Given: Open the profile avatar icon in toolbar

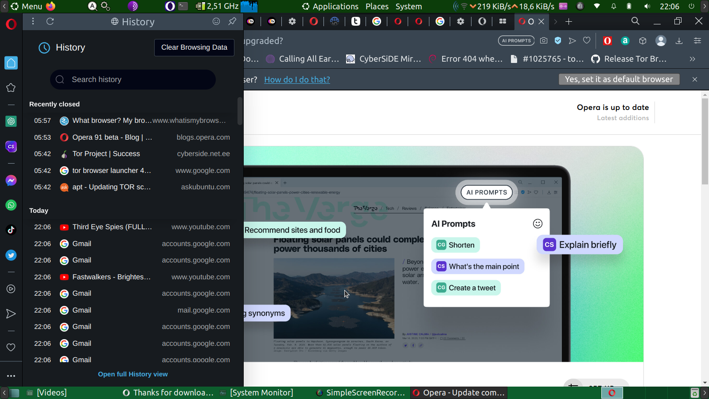Looking at the screenshot, I should tap(661, 41).
